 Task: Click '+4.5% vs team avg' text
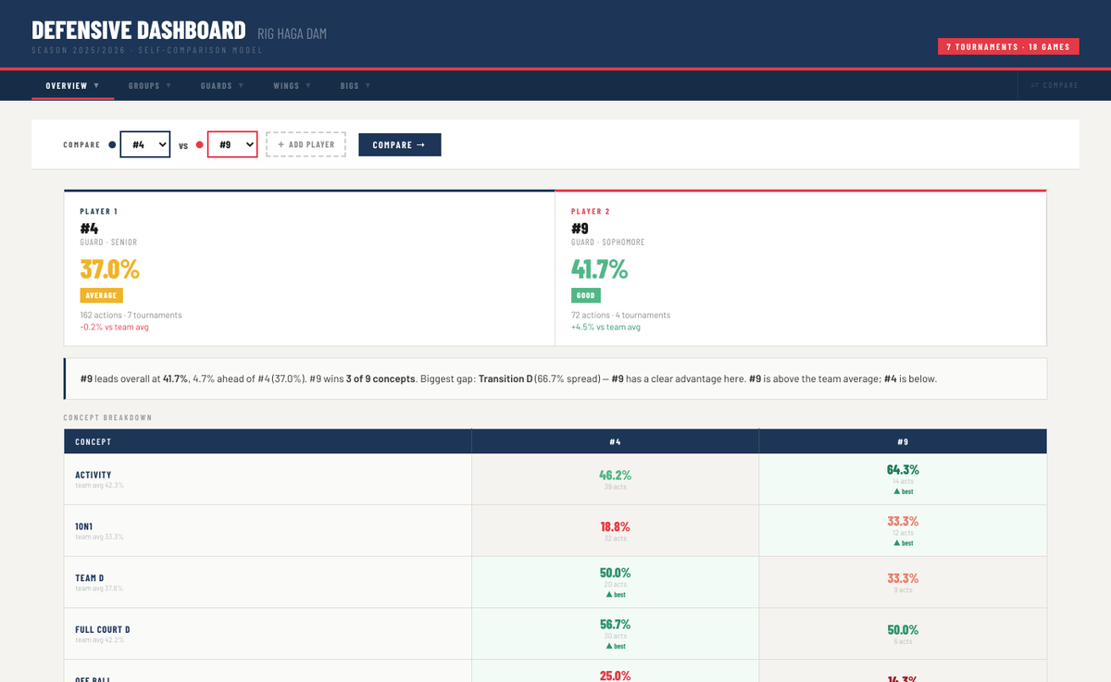(605, 327)
